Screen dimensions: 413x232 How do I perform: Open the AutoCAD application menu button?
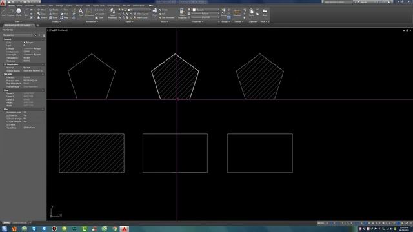(x=3, y=3)
